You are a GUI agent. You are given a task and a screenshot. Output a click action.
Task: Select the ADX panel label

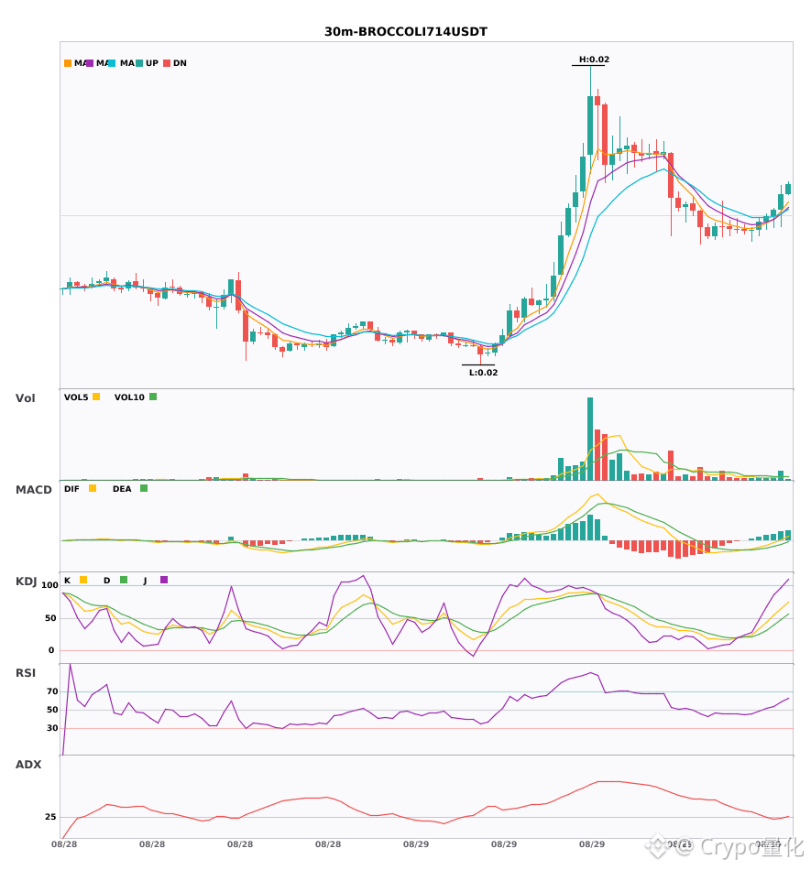point(28,765)
